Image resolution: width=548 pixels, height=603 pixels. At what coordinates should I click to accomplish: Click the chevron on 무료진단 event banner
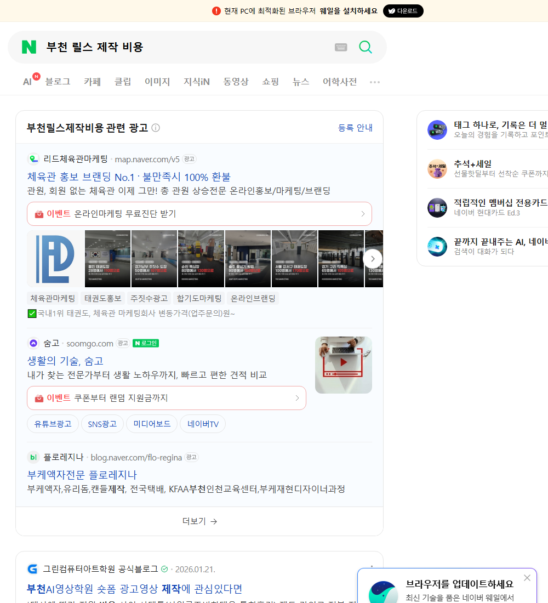363,214
